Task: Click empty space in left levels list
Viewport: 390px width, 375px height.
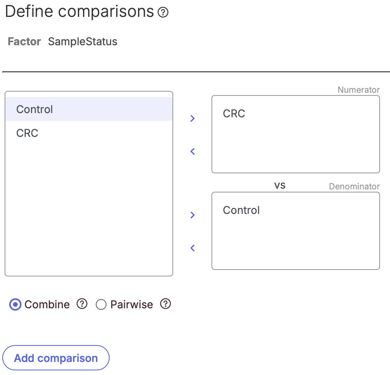Action: (89, 209)
